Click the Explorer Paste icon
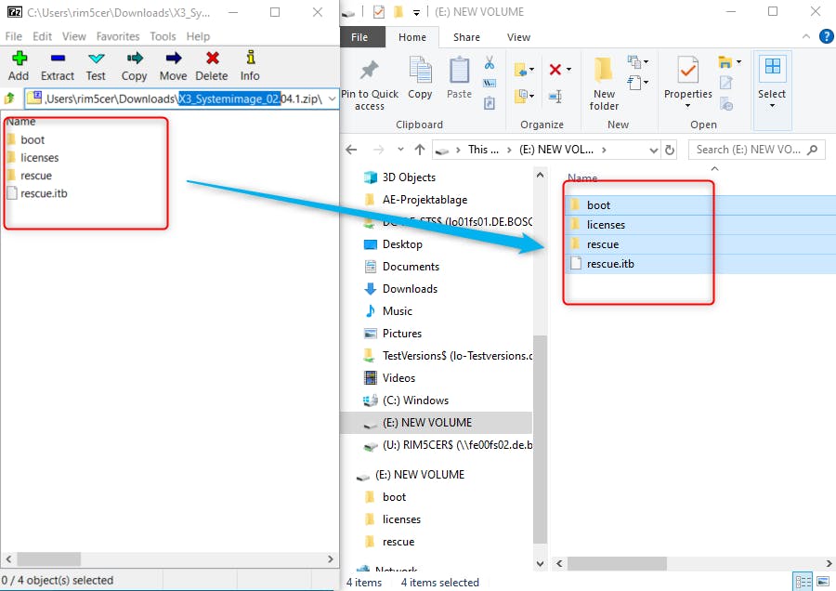This screenshot has width=836, height=591. tap(459, 76)
